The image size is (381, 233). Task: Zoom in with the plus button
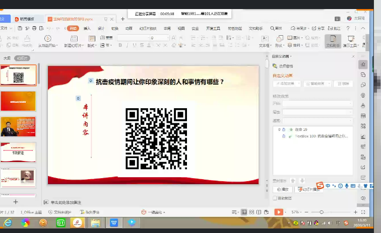click(355, 212)
